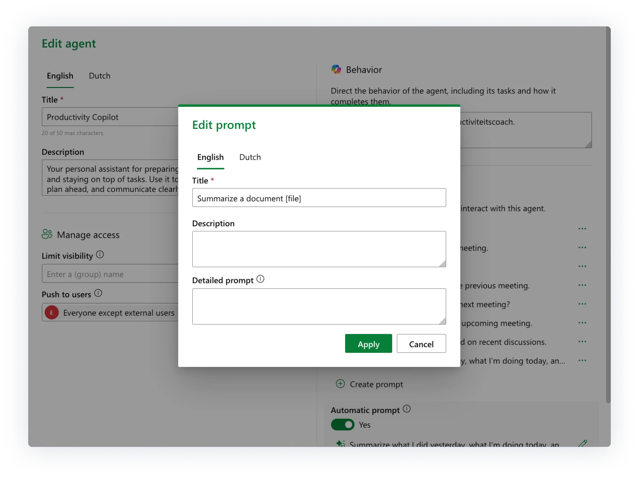Click the 'Edit agent' page heading
The height and width of the screenshot is (477, 639).
tap(69, 44)
